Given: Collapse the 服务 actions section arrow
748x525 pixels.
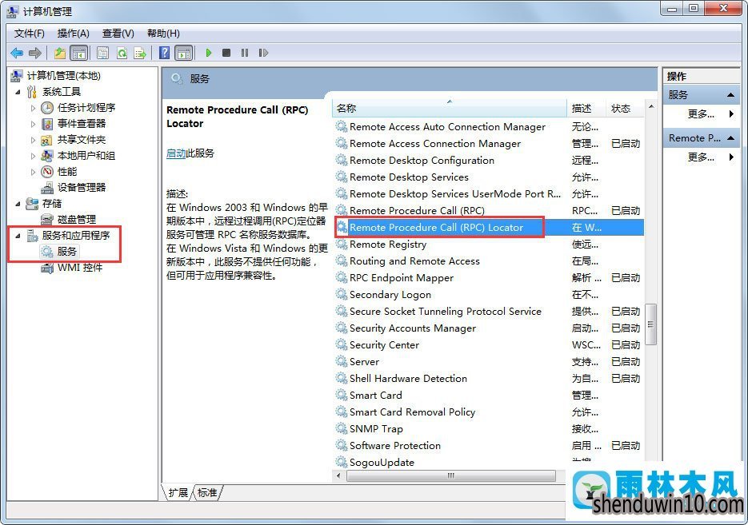Looking at the screenshot, I should 730,95.
